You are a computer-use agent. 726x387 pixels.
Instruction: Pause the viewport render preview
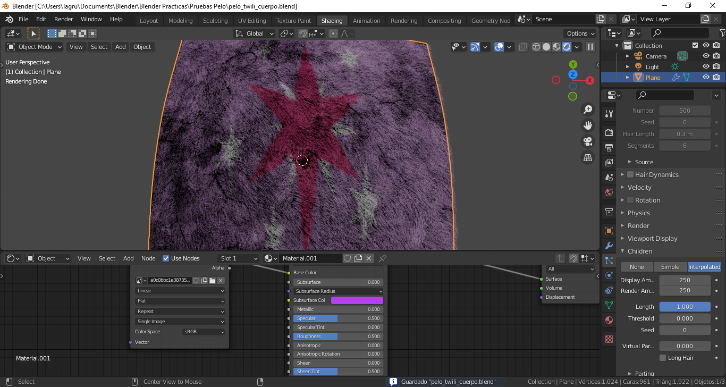click(590, 47)
